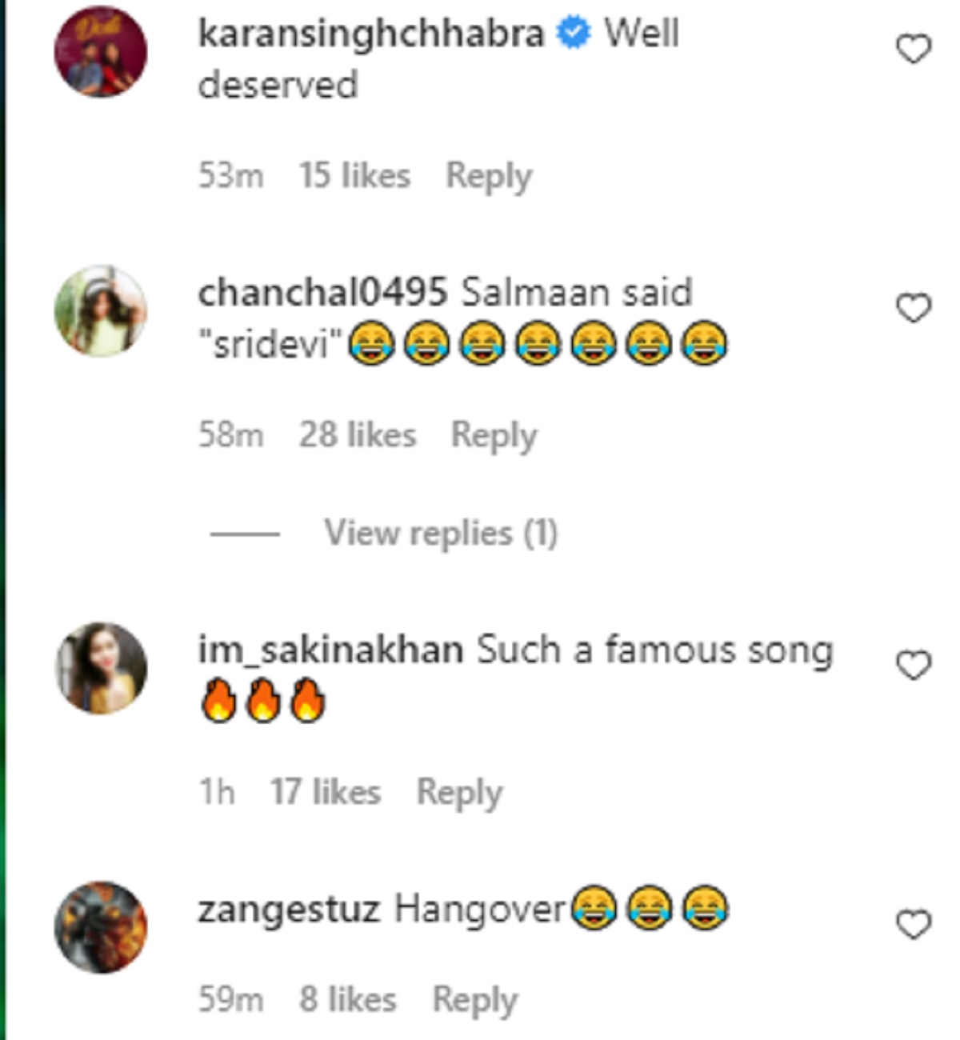
Task: Go to im_sakinakhan username link
Action: (330, 650)
